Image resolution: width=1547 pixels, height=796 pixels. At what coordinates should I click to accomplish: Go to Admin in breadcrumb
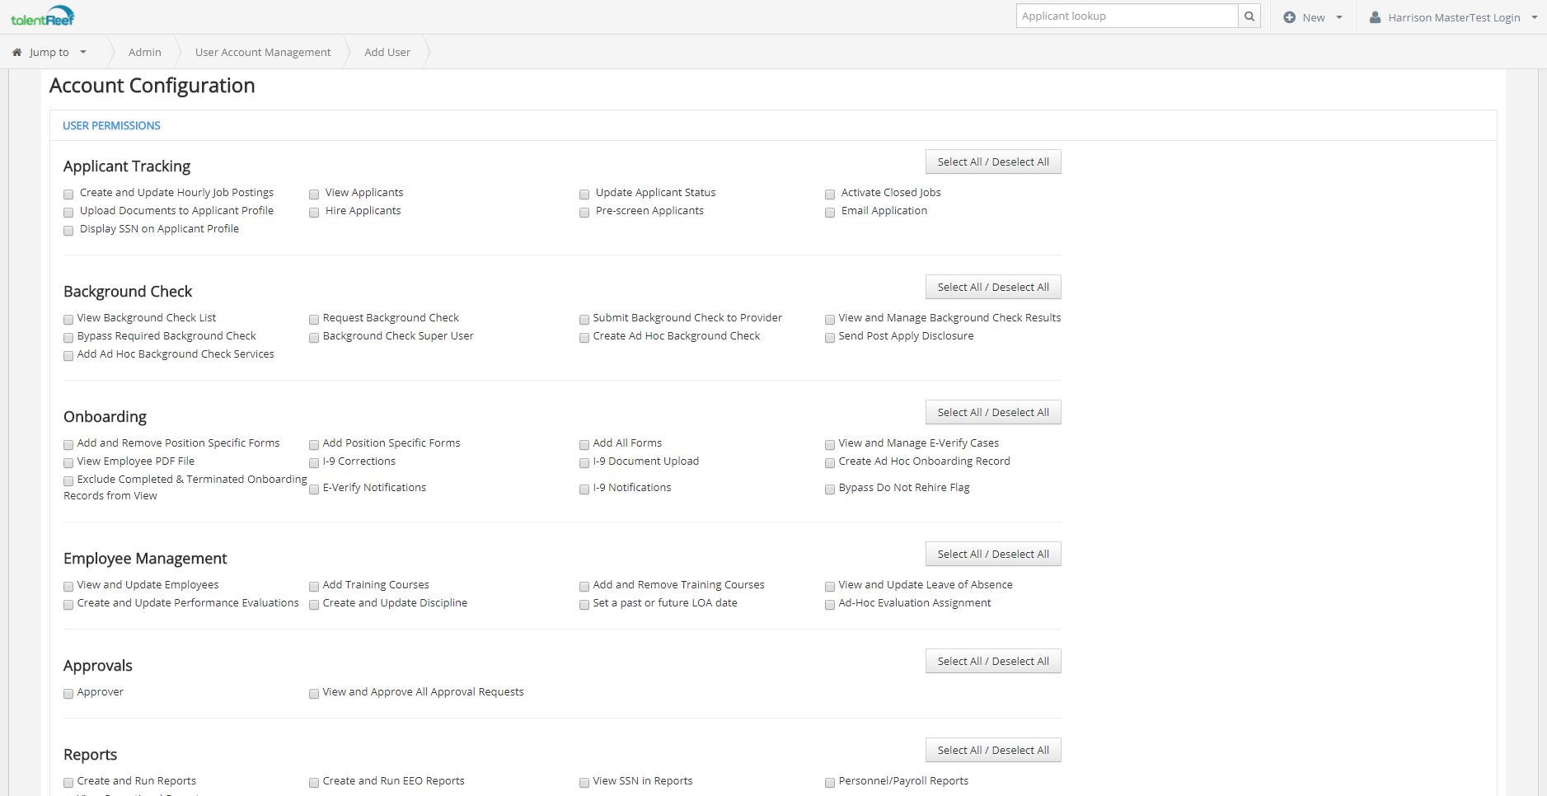click(x=144, y=52)
